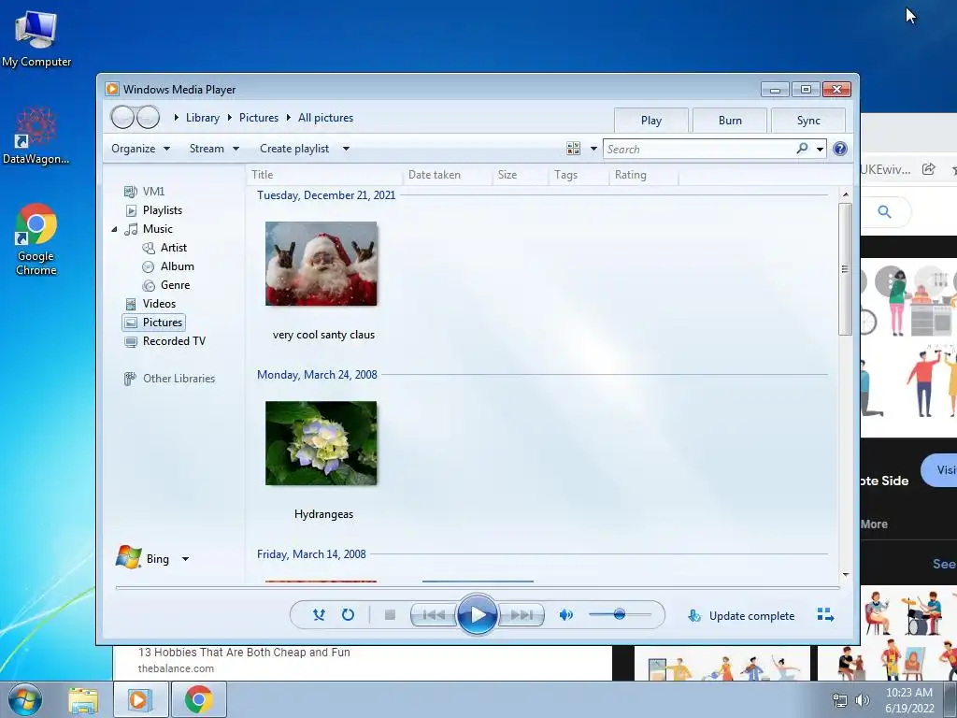
Task: Sort by the Tags column header
Action: [x=578, y=175]
